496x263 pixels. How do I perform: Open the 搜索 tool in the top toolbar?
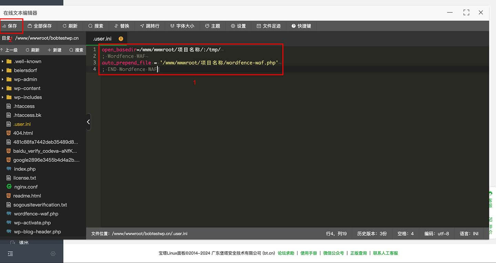[96, 26]
